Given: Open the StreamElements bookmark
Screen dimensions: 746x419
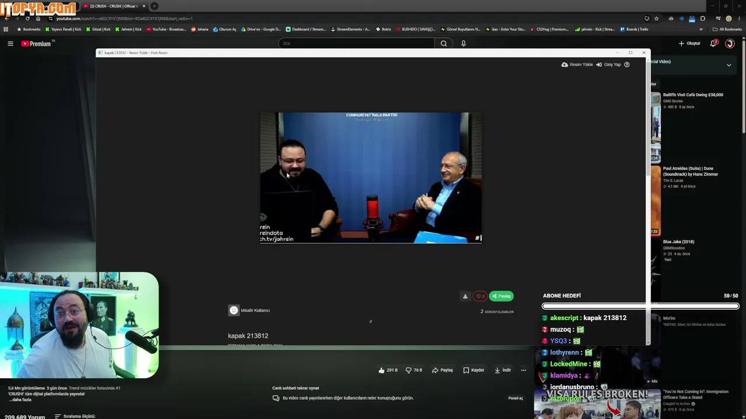Looking at the screenshot, I should (351, 29).
